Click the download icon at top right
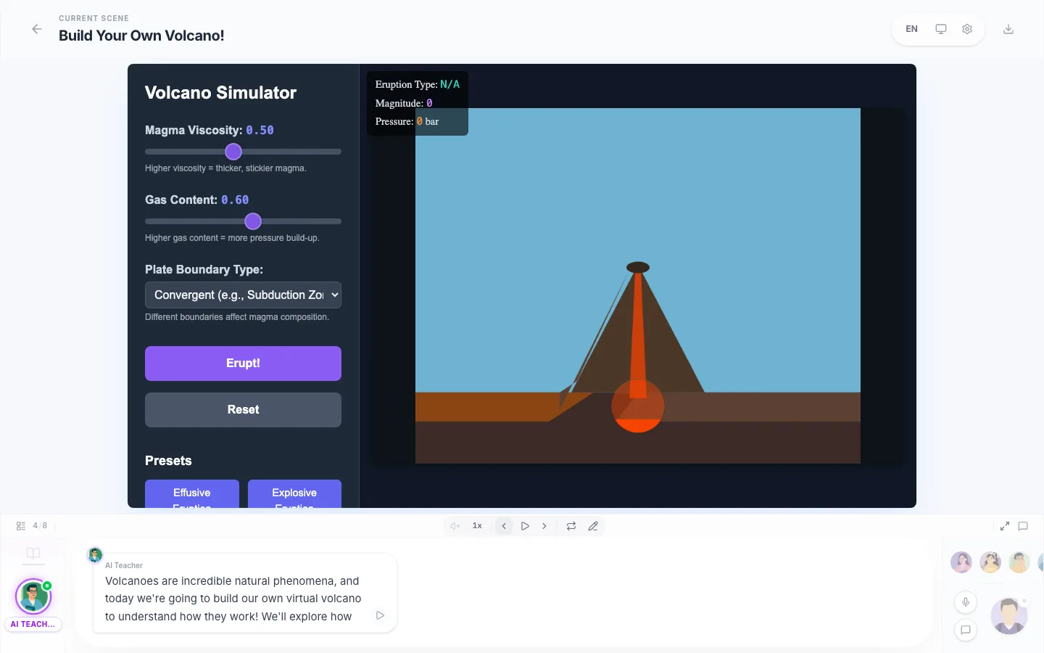The width and height of the screenshot is (1044, 653). (x=1008, y=29)
